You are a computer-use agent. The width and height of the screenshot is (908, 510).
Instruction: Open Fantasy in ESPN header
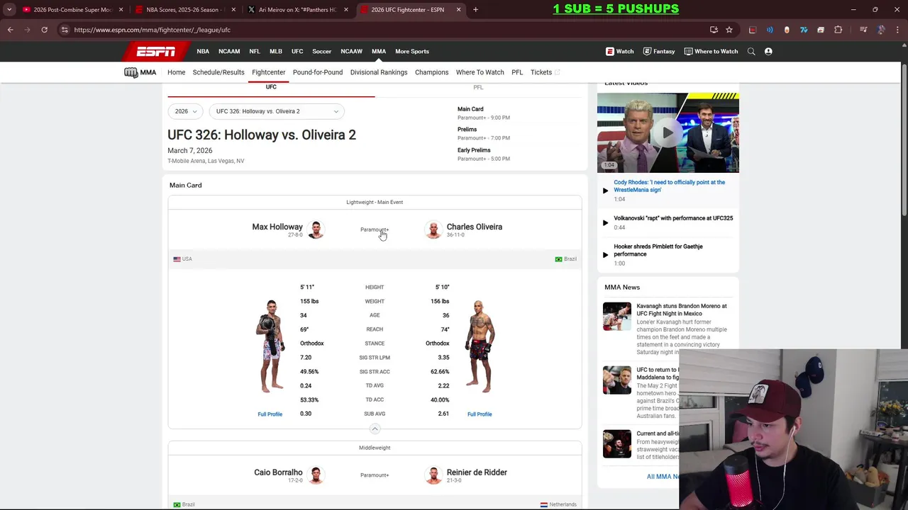click(659, 51)
